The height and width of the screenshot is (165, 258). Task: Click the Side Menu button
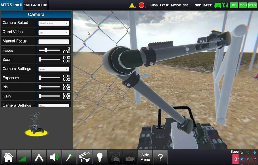(145, 157)
